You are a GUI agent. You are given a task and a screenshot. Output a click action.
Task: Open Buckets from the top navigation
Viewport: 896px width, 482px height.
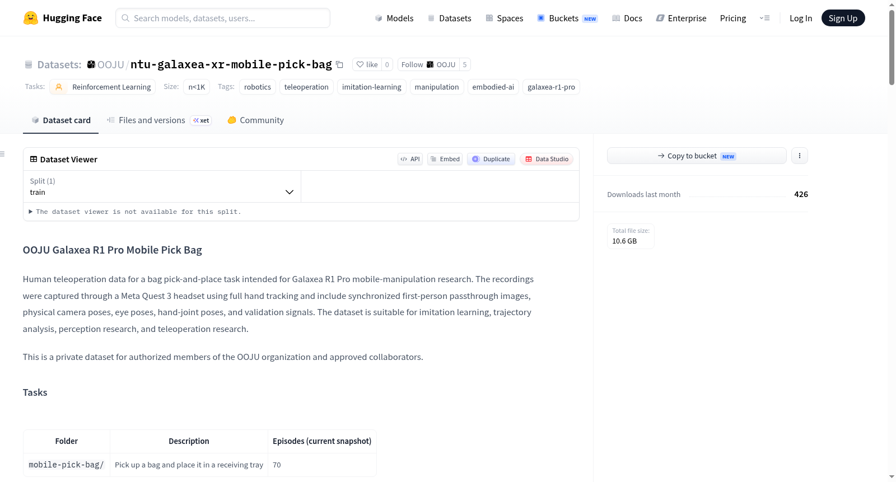[x=567, y=18]
